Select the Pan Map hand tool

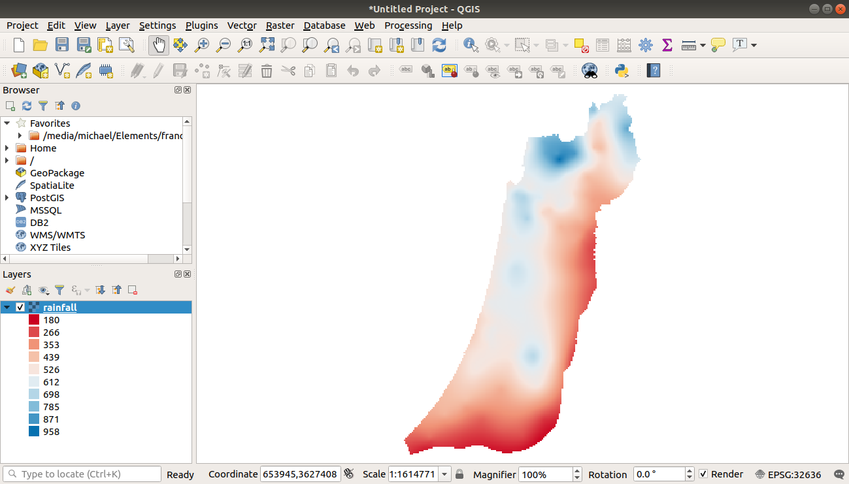pos(158,45)
